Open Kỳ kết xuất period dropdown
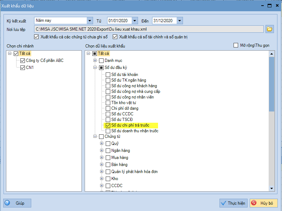The height and width of the screenshot is (211, 282). pyautogui.click(x=90, y=21)
